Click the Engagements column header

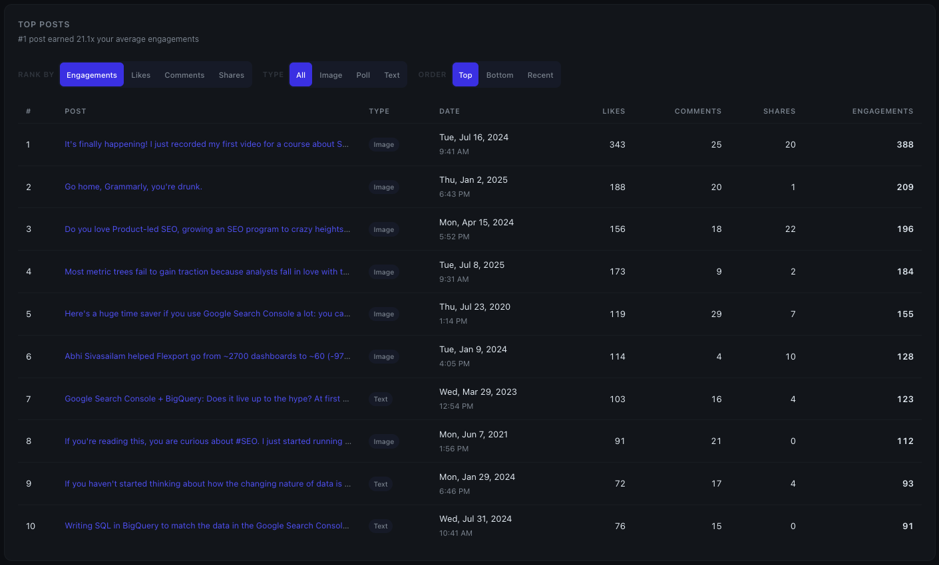tap(882, 111)
